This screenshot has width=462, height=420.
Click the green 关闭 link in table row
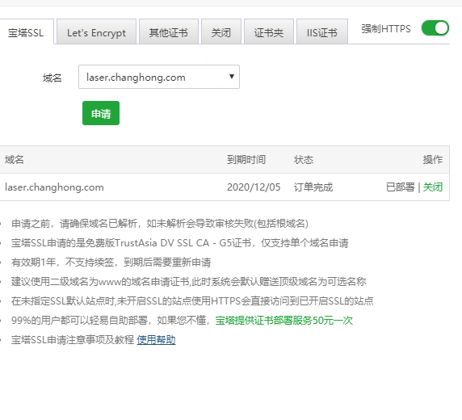(x=433, y=187)
